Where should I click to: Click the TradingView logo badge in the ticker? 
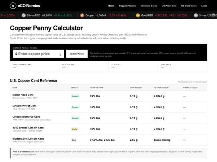(213, 15)
